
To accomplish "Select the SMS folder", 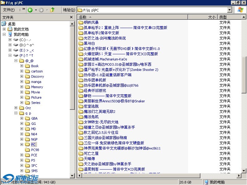I will coord(34,171).
